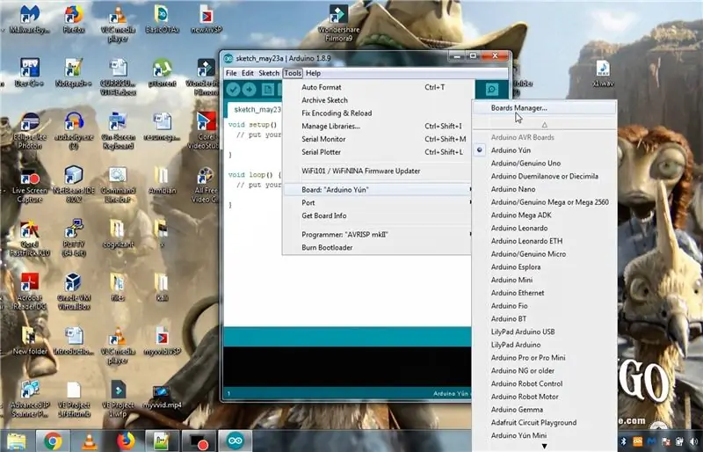Open NetBeans IDE 8.0.2 shortcut

[x=74, y=184]
